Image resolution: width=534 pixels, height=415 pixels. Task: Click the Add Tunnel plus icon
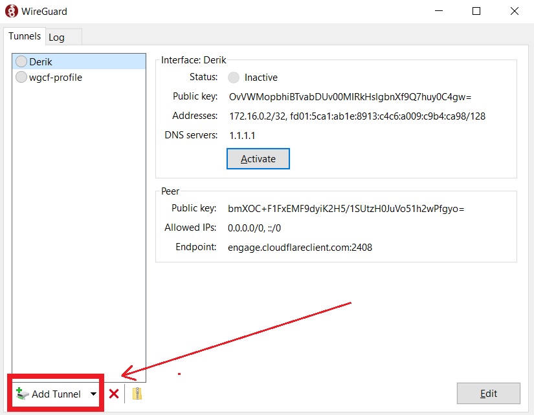tap(22, 394)
